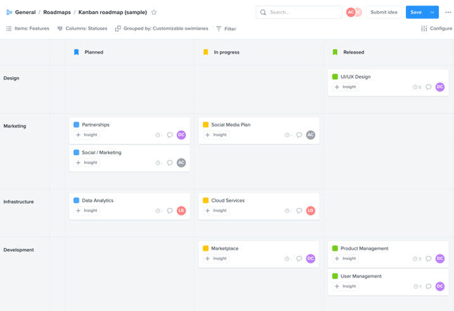This screenshot has height=311, width=454.
Task: Click the yellow status square on Marketplace
Action: coord(206,248)
